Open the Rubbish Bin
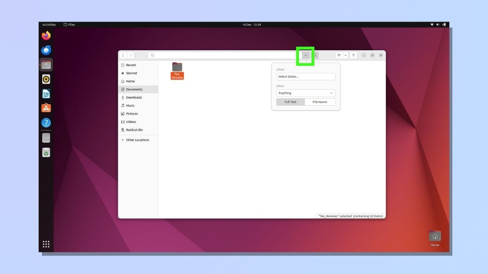The height and width of the screenshot is (274, 488). pos(123,130)
